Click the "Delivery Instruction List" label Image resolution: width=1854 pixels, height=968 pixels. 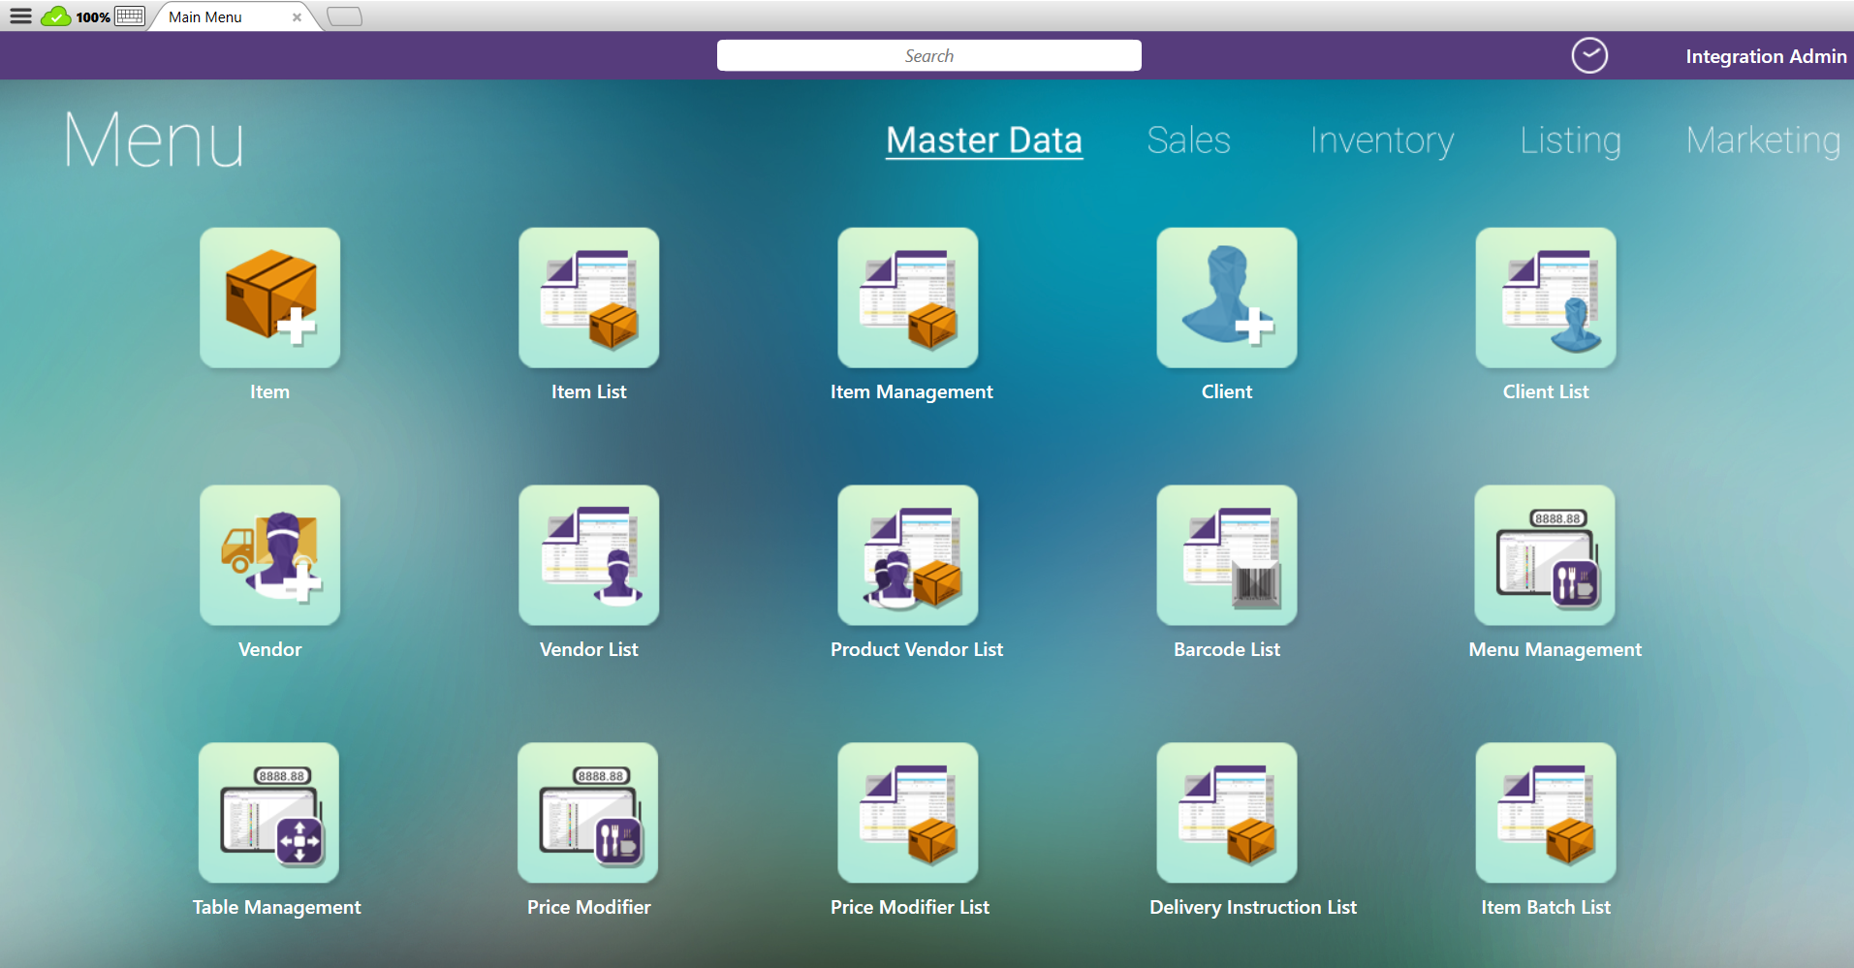click(x=1253, y=907)
